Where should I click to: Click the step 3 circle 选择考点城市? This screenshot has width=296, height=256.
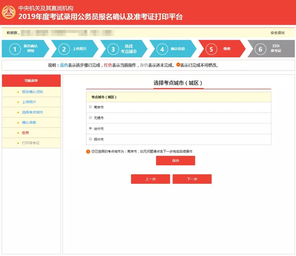(113, 49)
